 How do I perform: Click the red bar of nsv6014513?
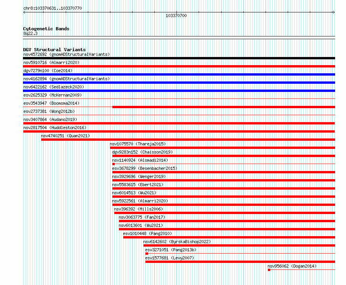tap(224, 197)
